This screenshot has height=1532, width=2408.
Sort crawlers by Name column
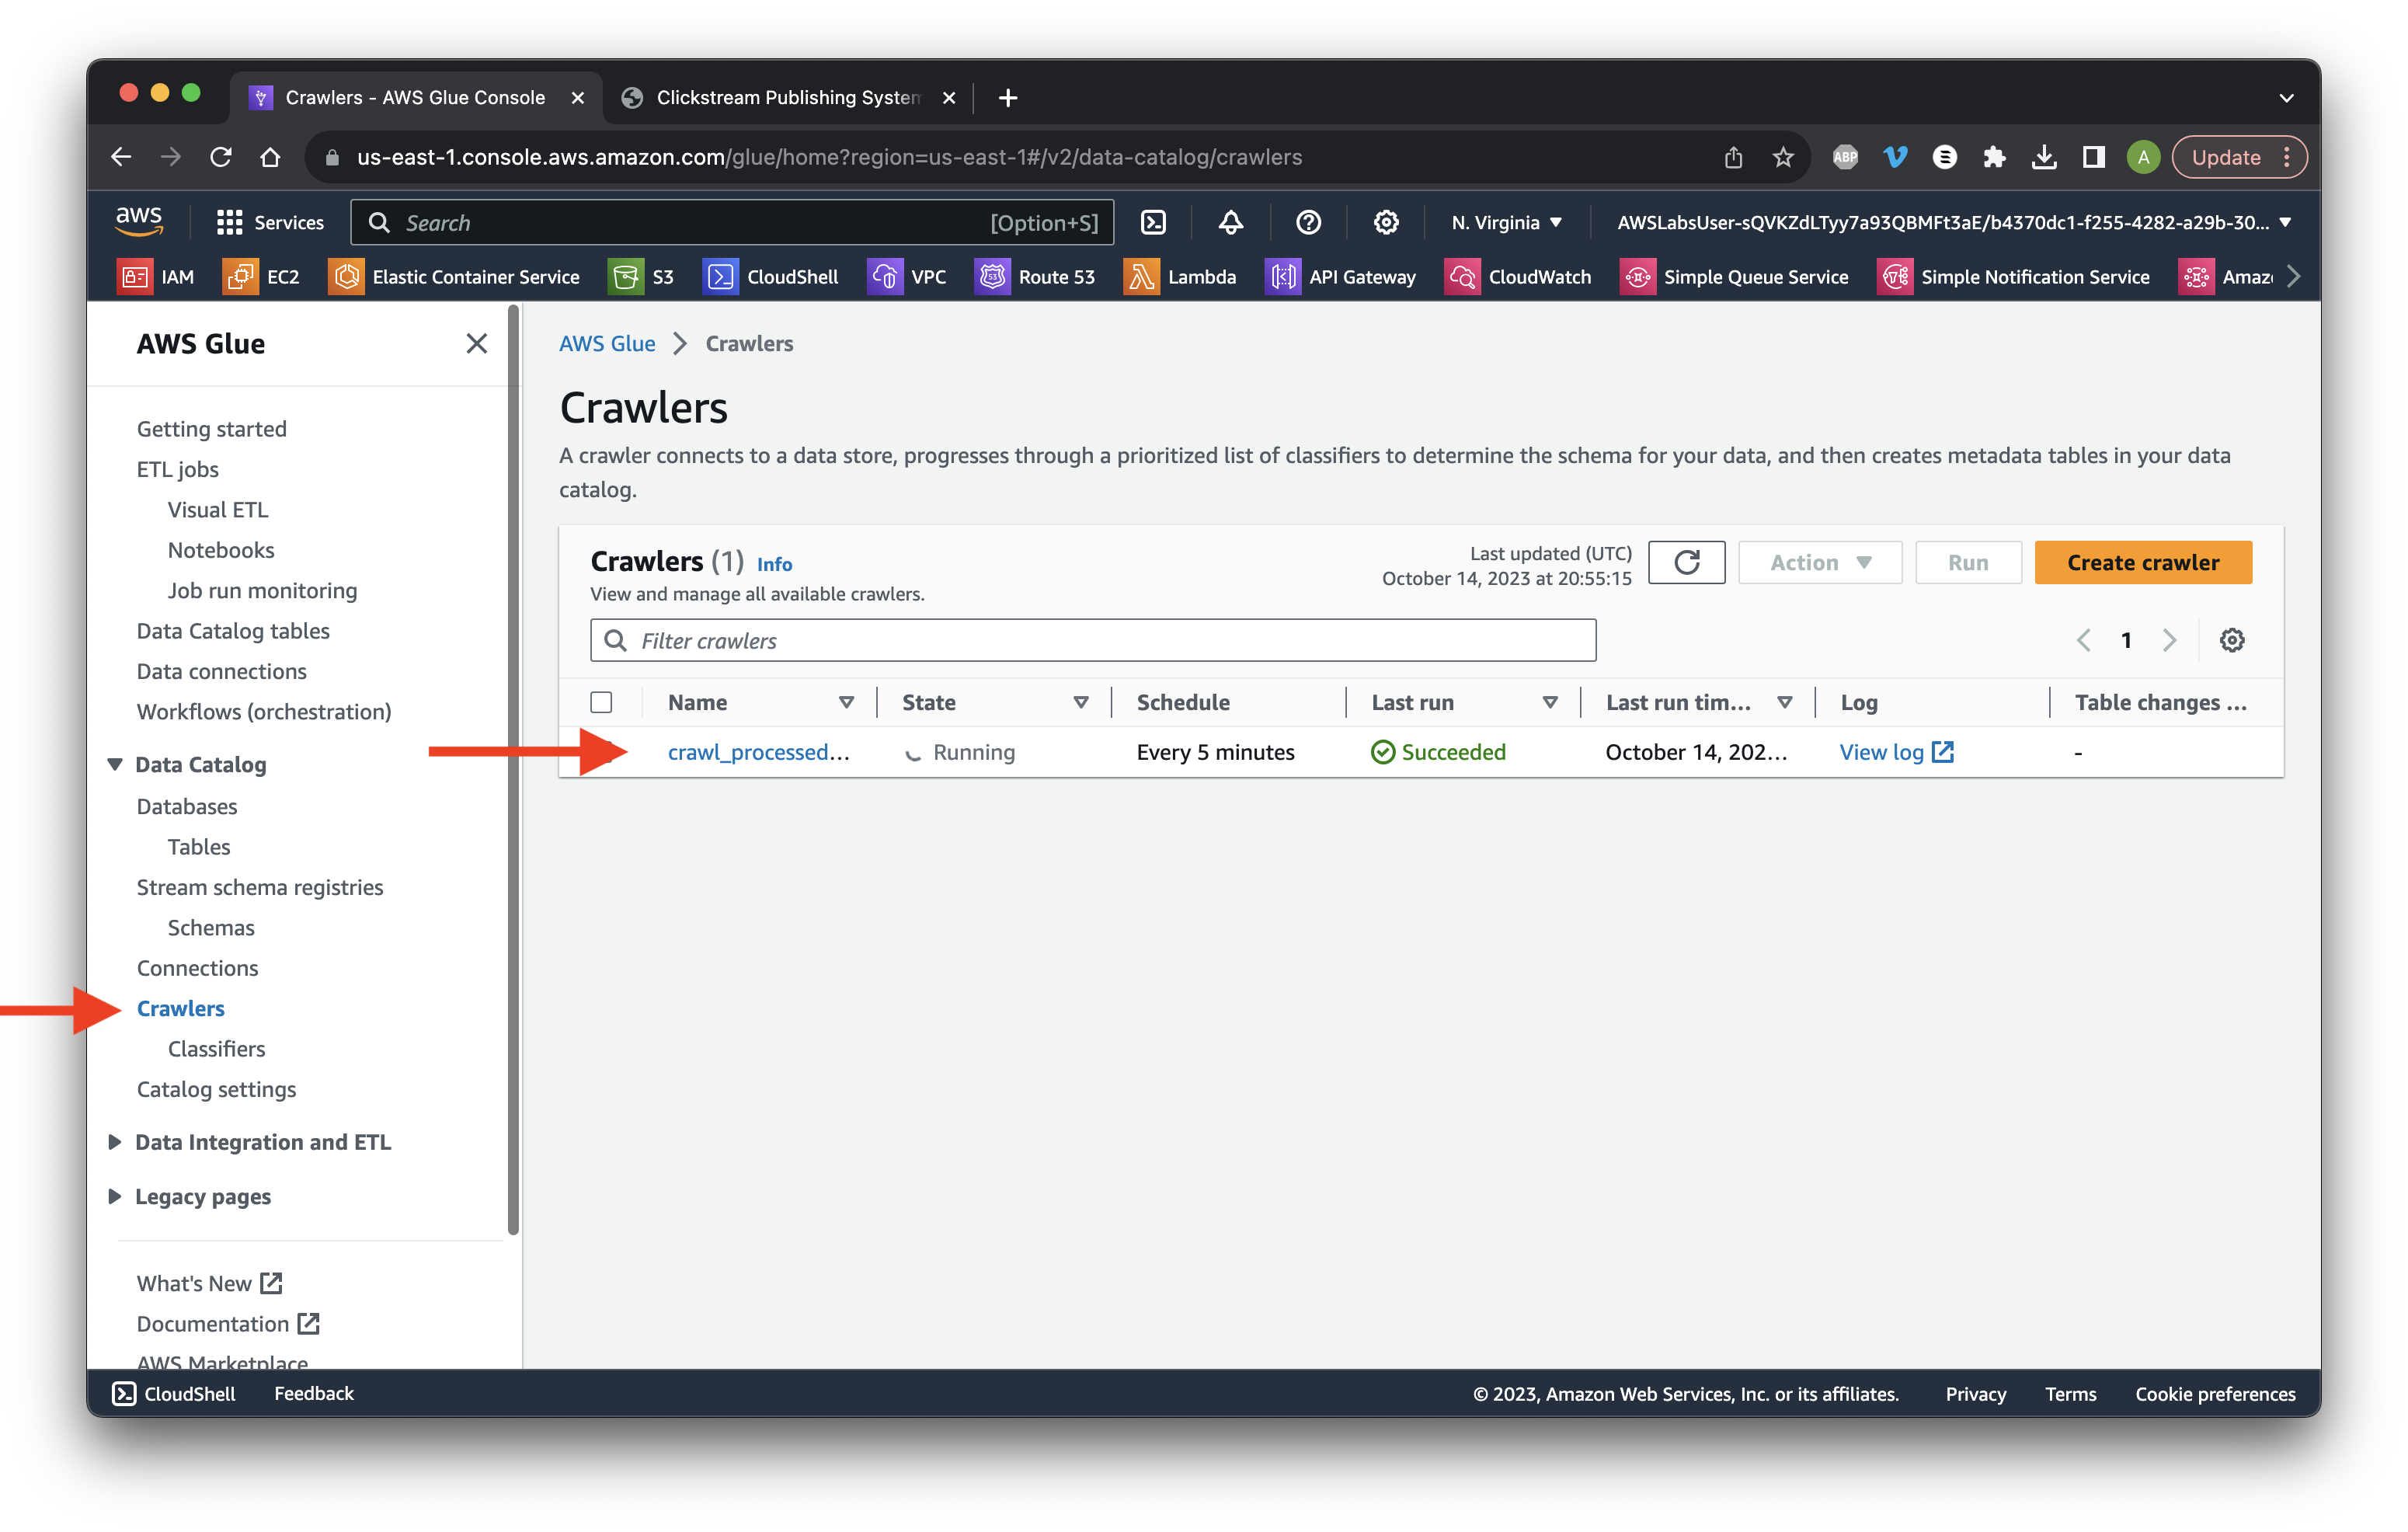coord(846,702)
